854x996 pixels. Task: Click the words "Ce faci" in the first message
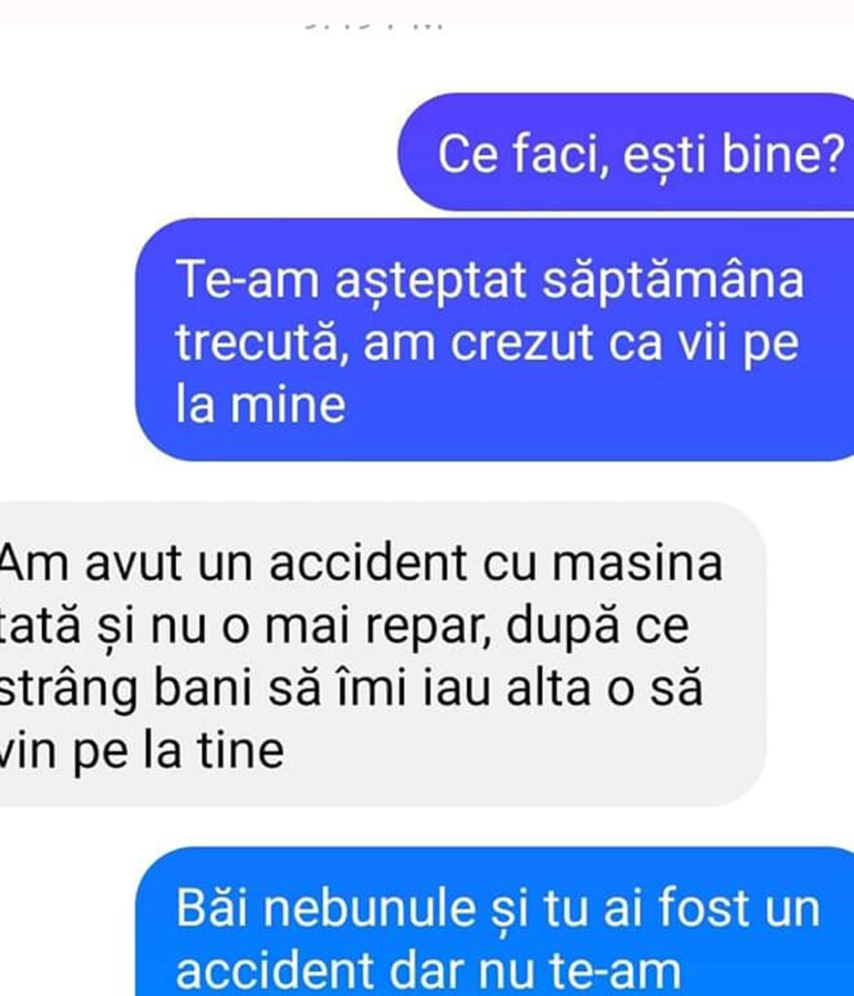click(519, 154)
